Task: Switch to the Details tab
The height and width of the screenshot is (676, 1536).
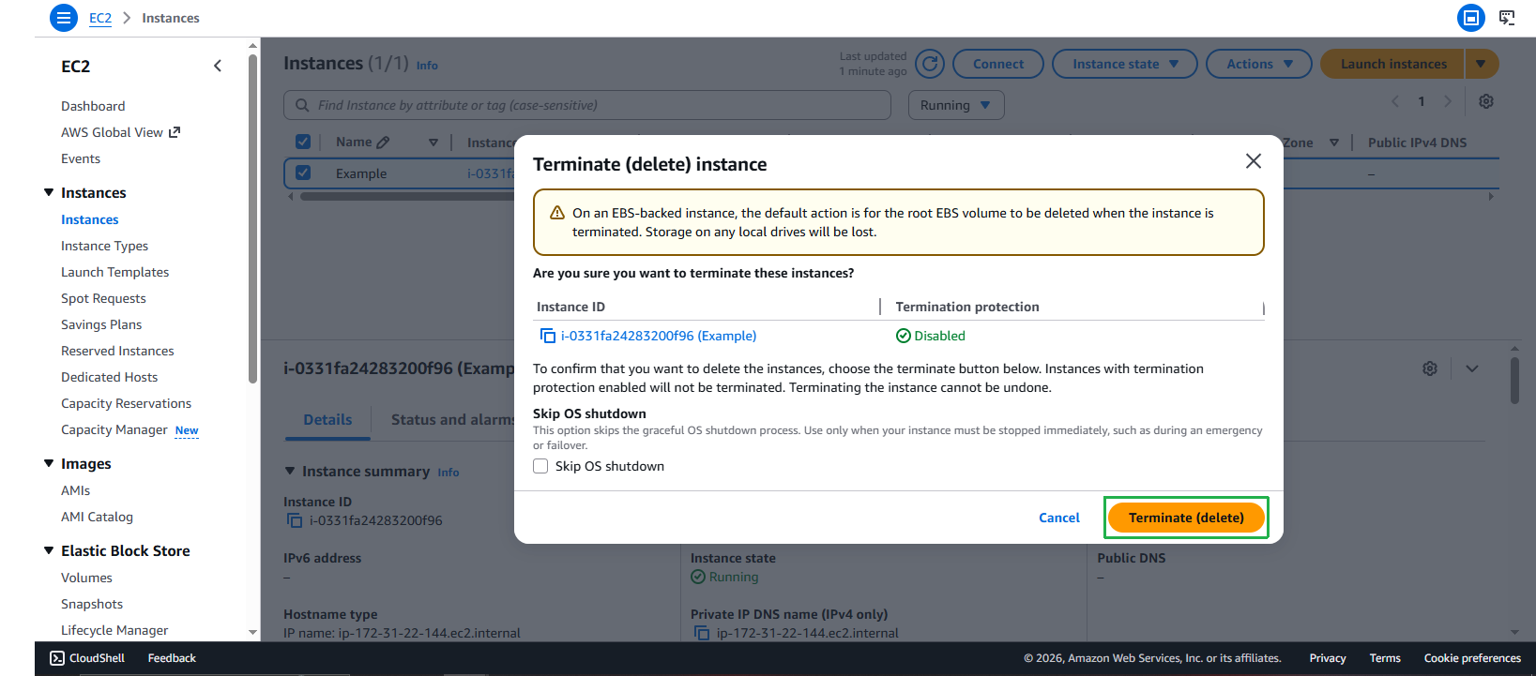Action: coord(327,420)
